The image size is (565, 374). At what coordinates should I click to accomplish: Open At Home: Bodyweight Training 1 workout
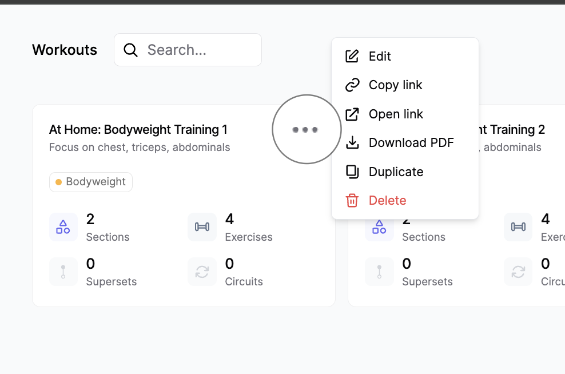[x=138, y=130]
